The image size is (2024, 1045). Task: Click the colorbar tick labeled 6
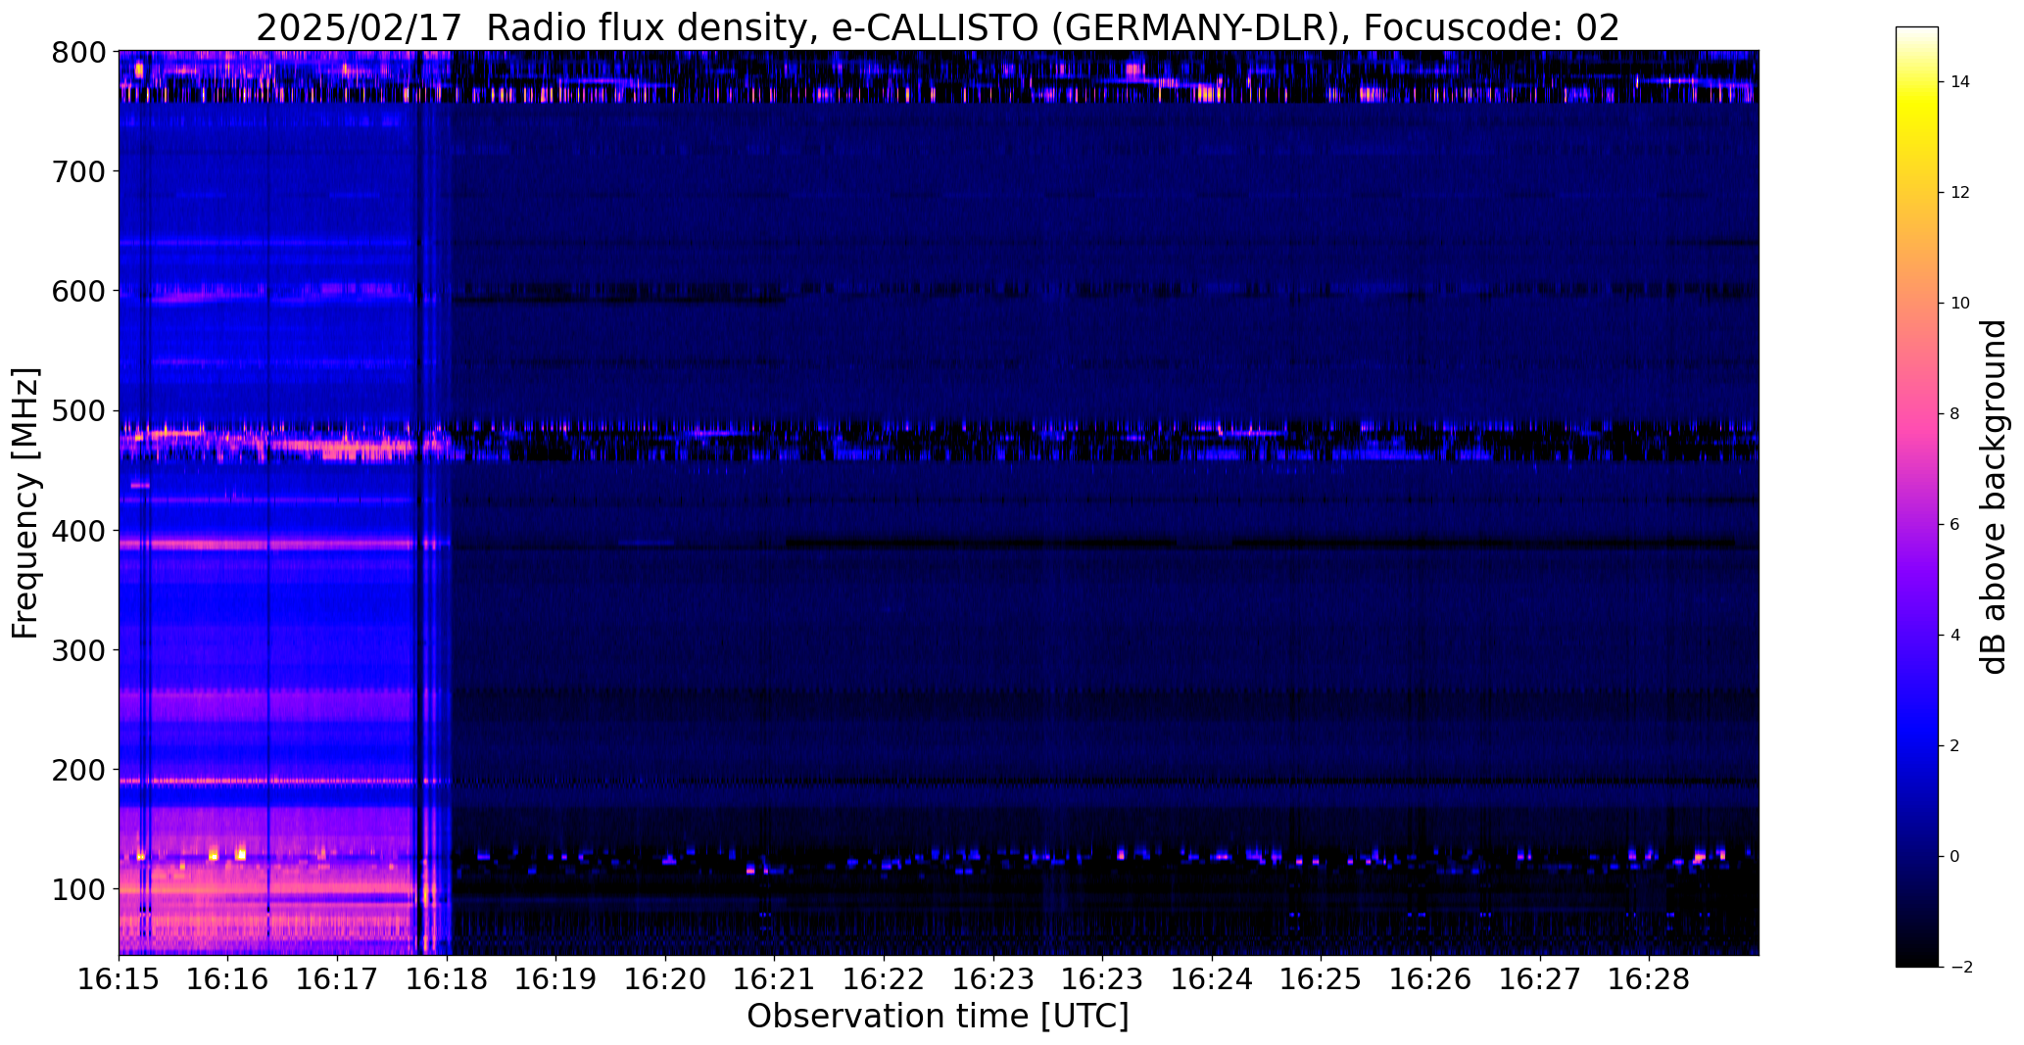(x=1955, y=525)
